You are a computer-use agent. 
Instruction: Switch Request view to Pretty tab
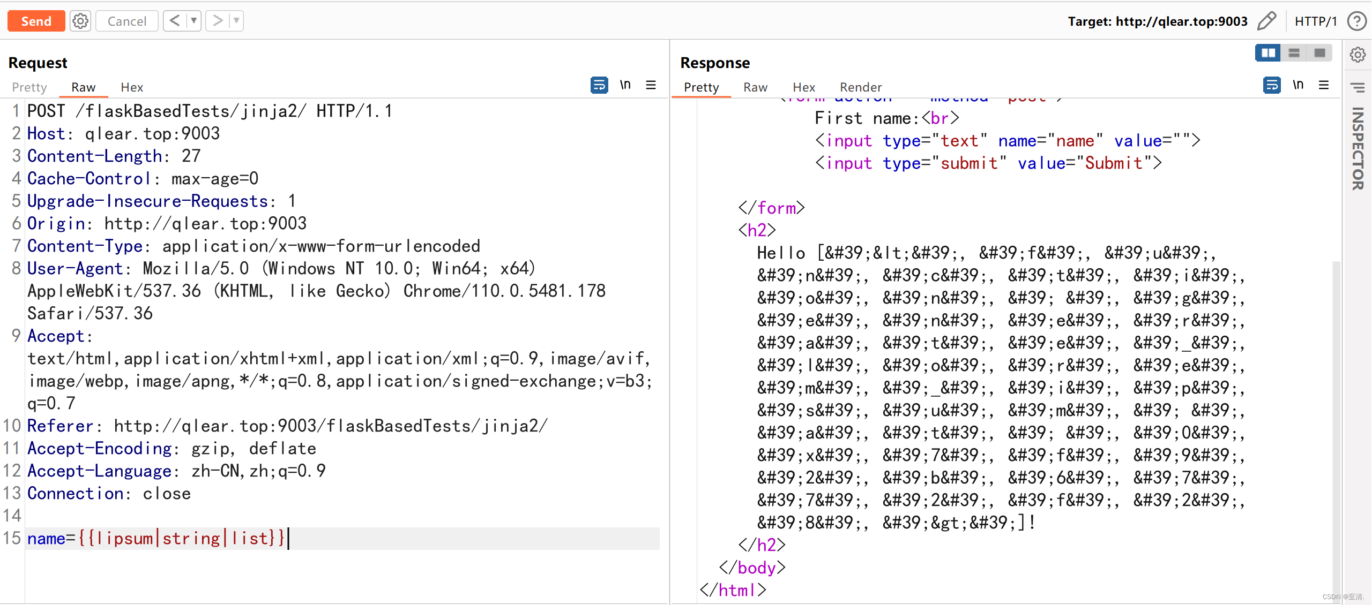[x=29, y=87]
